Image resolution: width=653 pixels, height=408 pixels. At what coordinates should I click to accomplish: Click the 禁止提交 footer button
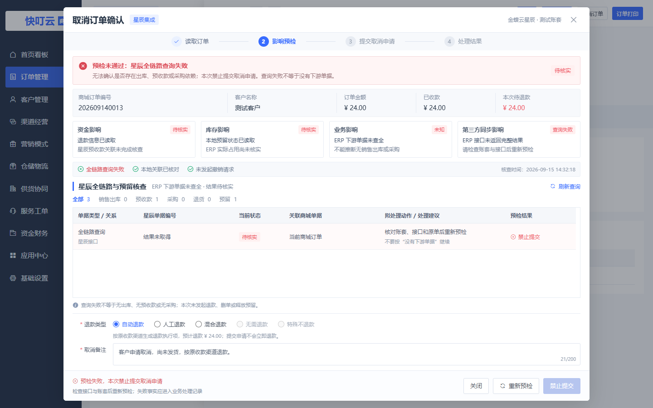coord(562,386)
